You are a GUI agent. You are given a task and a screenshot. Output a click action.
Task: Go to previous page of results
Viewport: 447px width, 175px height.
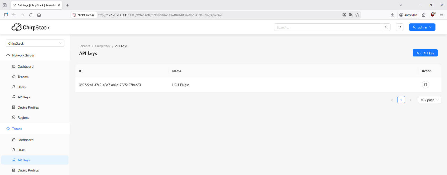click(x=392, y=100)
